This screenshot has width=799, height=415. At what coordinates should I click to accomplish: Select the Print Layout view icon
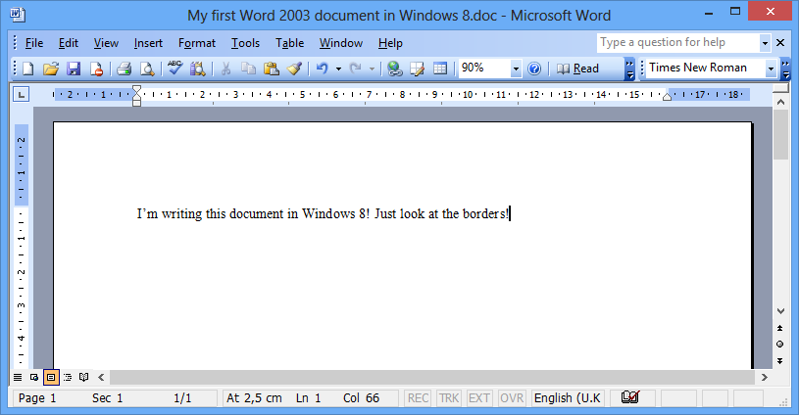51,378
